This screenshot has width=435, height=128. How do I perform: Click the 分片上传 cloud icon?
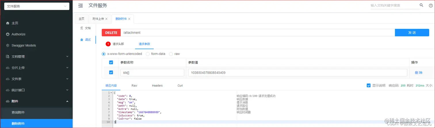tap(8, 68)
